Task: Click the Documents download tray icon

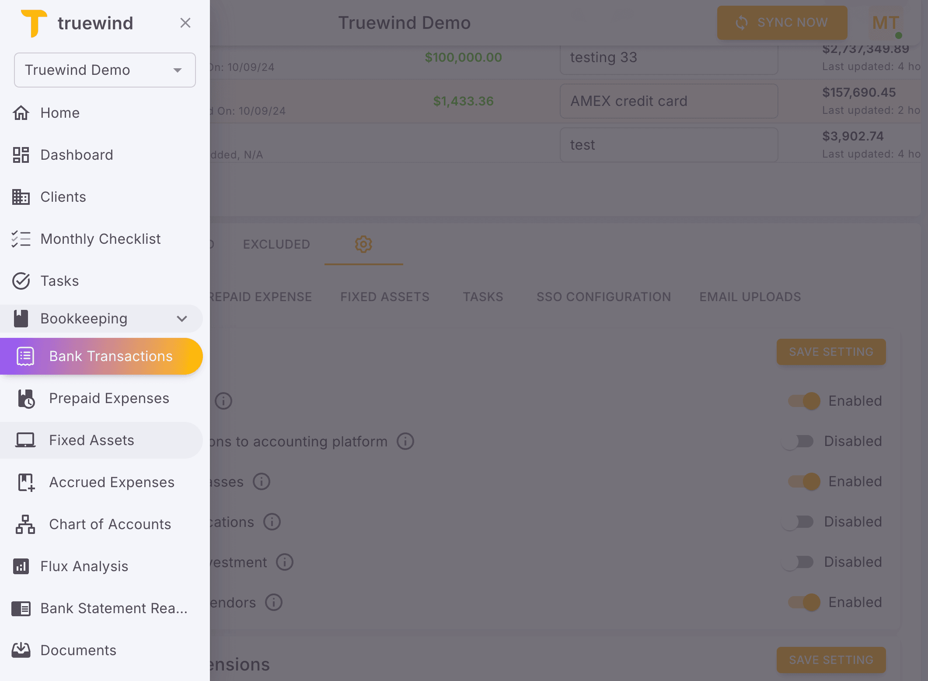Action: tap(21, 650)
